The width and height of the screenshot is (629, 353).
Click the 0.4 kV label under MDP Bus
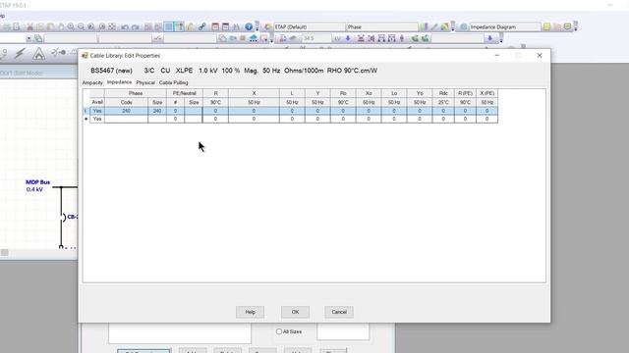click(34, 189)
